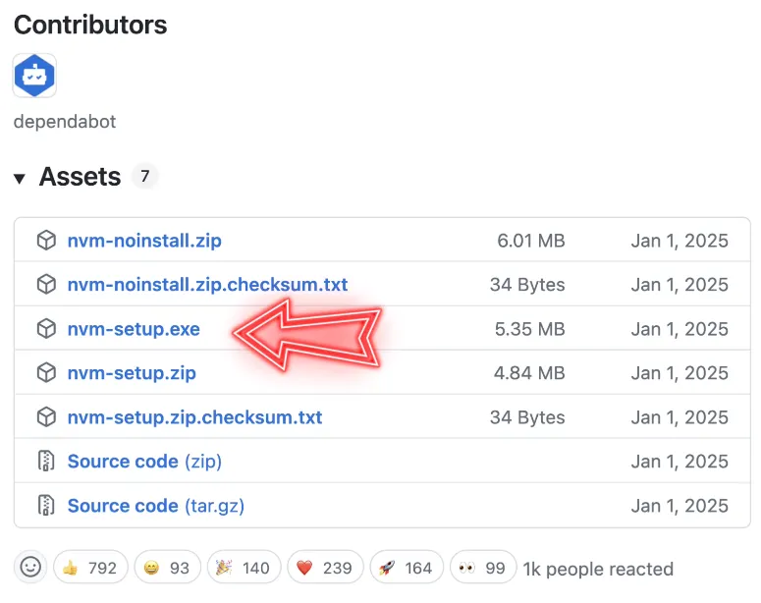761x603 pixels.
Task: Toggle the party popper reaction 140
Action: pos(245,567)
